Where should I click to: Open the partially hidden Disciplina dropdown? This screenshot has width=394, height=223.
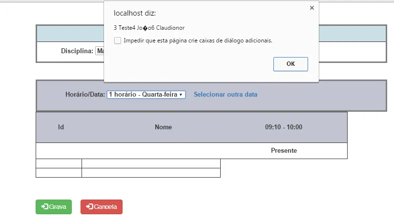click(x=100, y=51)
